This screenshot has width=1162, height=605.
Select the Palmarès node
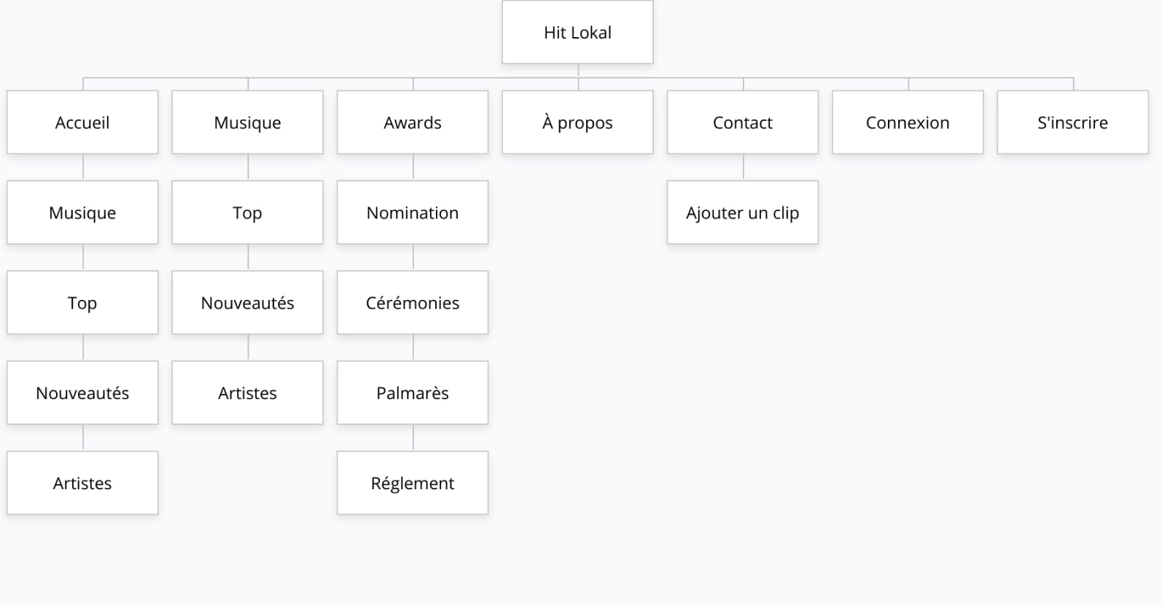413,393
